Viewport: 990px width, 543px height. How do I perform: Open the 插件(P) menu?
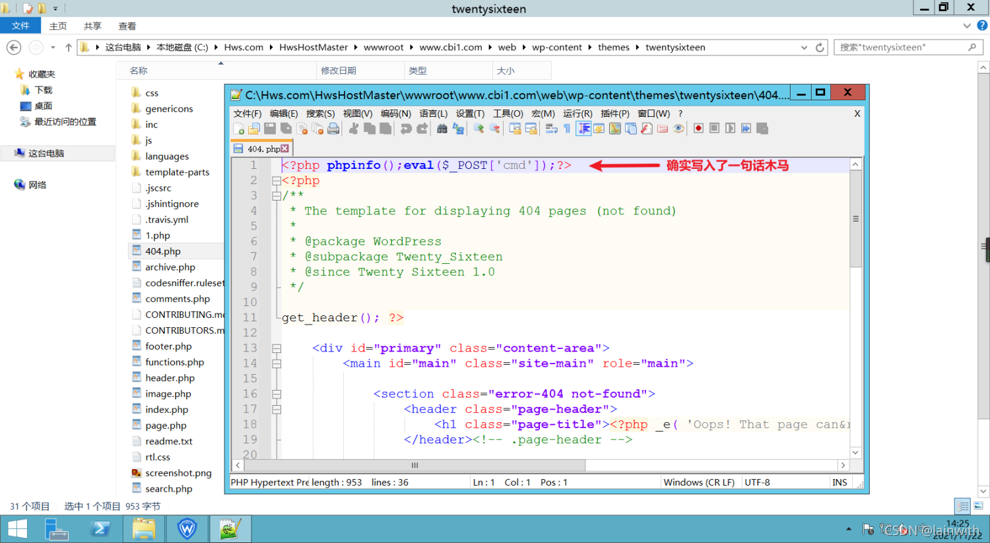pos(614,113)
